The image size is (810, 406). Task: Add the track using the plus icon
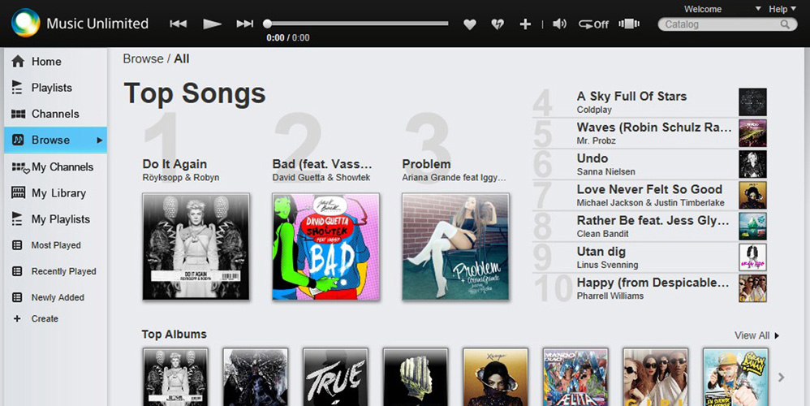tap(525, 24)
